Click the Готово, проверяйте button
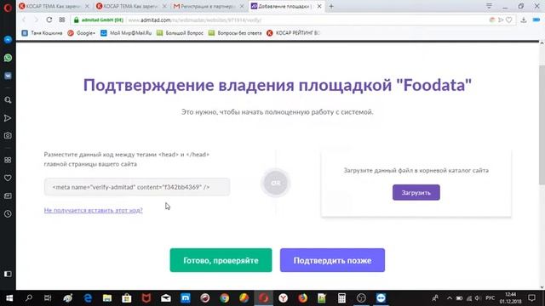 click(x=221, y=260)
